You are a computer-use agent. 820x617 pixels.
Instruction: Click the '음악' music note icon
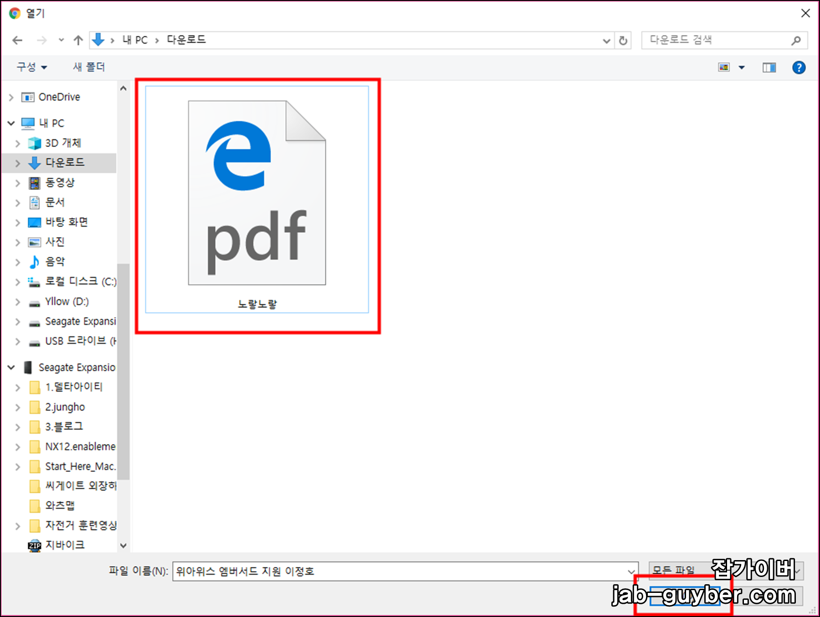(34, 262)
